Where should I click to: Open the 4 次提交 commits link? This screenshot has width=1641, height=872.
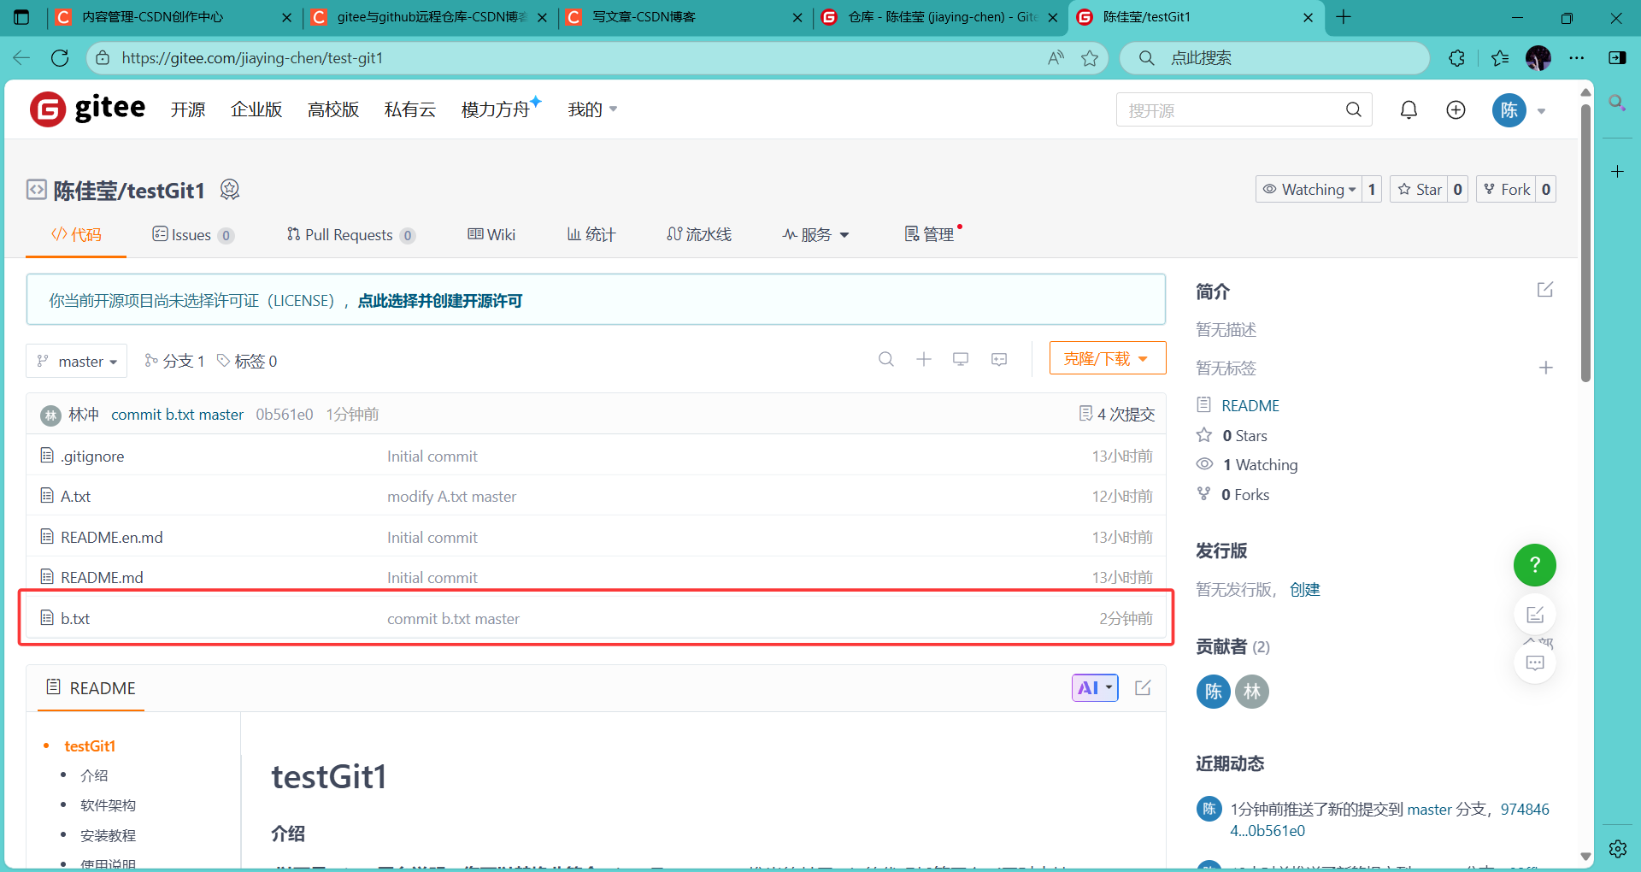pyautogui.click(x=1117, y=414)
